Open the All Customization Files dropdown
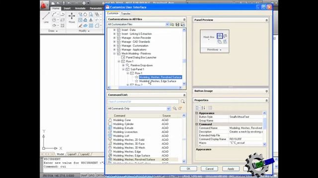This screenshot has height=178, width=318. pos(167,24)
